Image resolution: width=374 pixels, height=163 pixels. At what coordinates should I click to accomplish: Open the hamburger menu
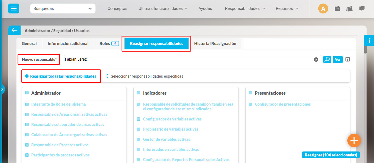(x=13, y=8)
